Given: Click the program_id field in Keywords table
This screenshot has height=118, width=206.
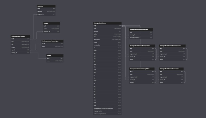Looking at the screenshot, I should coord(46,14).
